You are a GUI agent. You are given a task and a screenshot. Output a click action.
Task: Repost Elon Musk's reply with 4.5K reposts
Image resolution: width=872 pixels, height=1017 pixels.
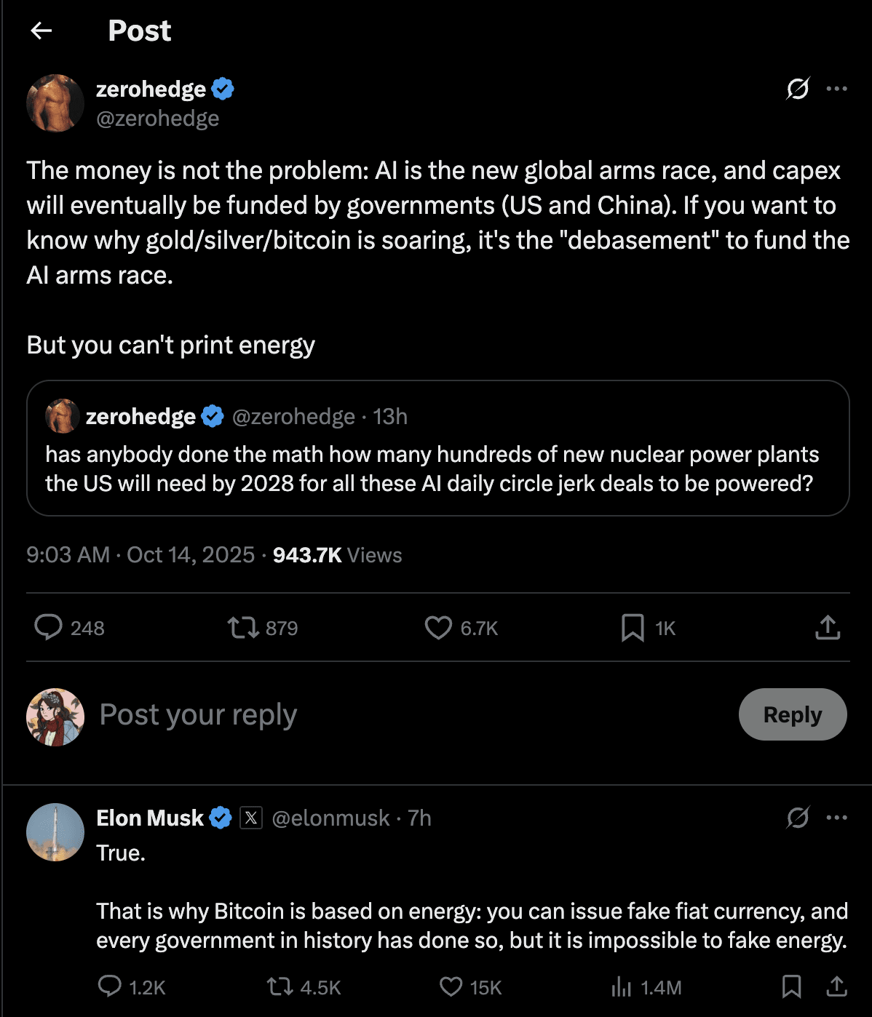click(280, 986)
